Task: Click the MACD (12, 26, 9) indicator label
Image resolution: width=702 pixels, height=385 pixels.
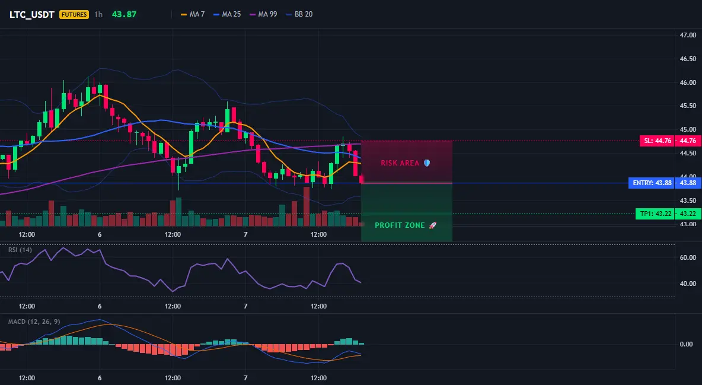Action: pos(34,322)
